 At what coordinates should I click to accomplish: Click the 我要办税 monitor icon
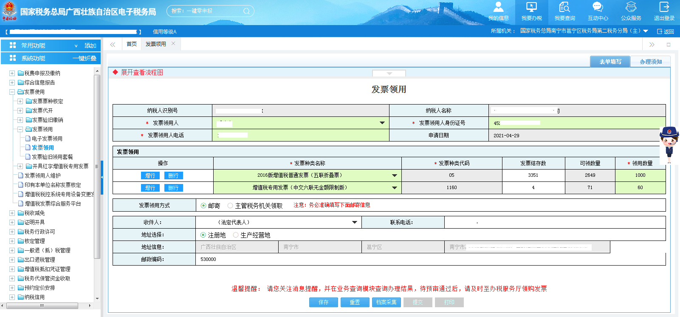[531, 8]
